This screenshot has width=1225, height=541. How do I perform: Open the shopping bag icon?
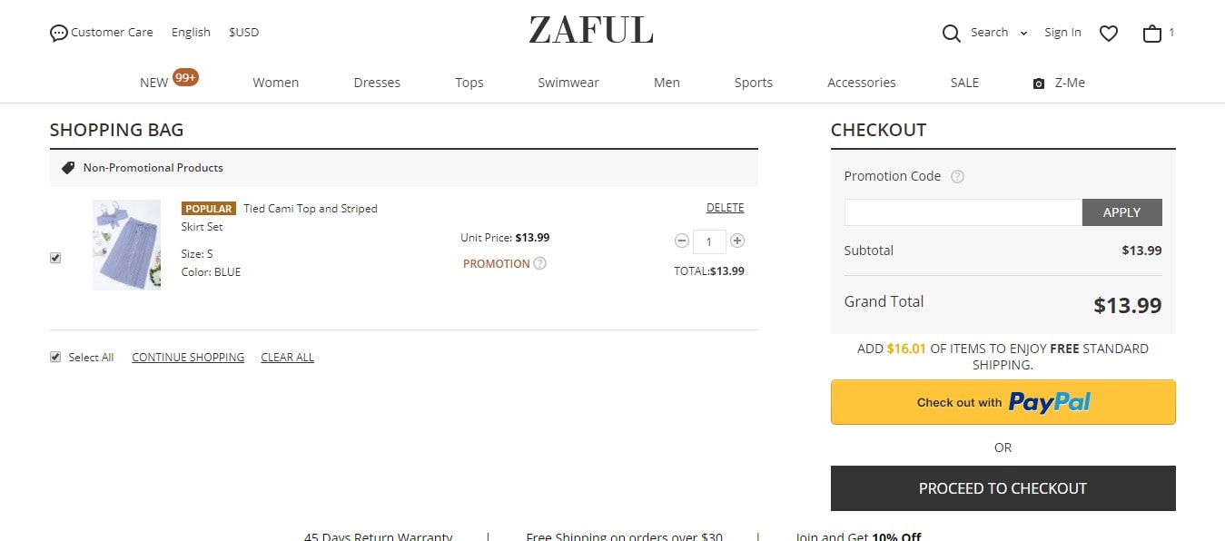pyautogui.click(x=1152, y=34)
